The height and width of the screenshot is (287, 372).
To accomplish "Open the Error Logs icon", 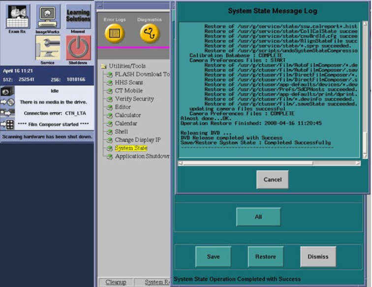I will click(x=115, y=33).
